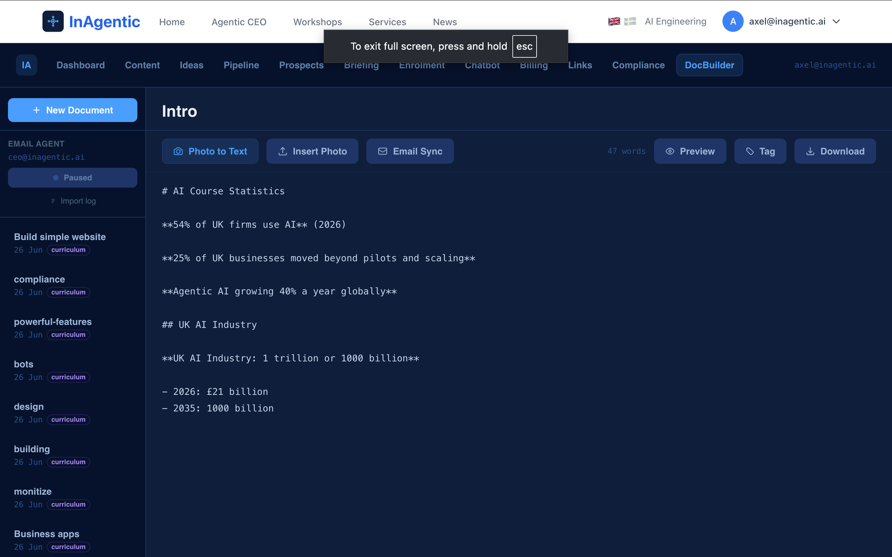This screenshot has width=892, height=557.
Task: Open the account dropdown chevron
Action: [x=836, y=21]
